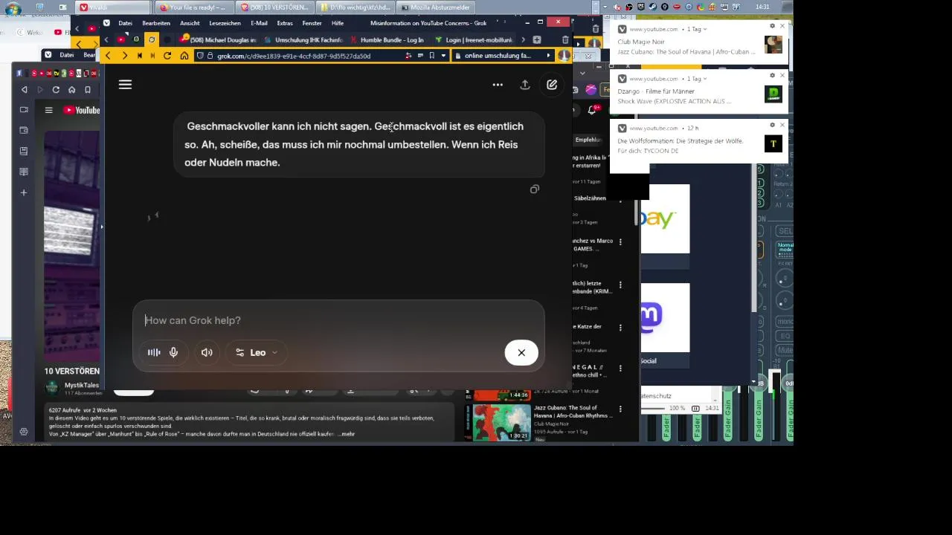Switch to the 'Login | freenet-mobilfunk' tab
The image size is (952, 535).
pos(473,40)
